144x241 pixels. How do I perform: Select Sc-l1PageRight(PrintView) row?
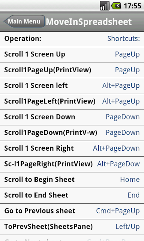(72, 164)
